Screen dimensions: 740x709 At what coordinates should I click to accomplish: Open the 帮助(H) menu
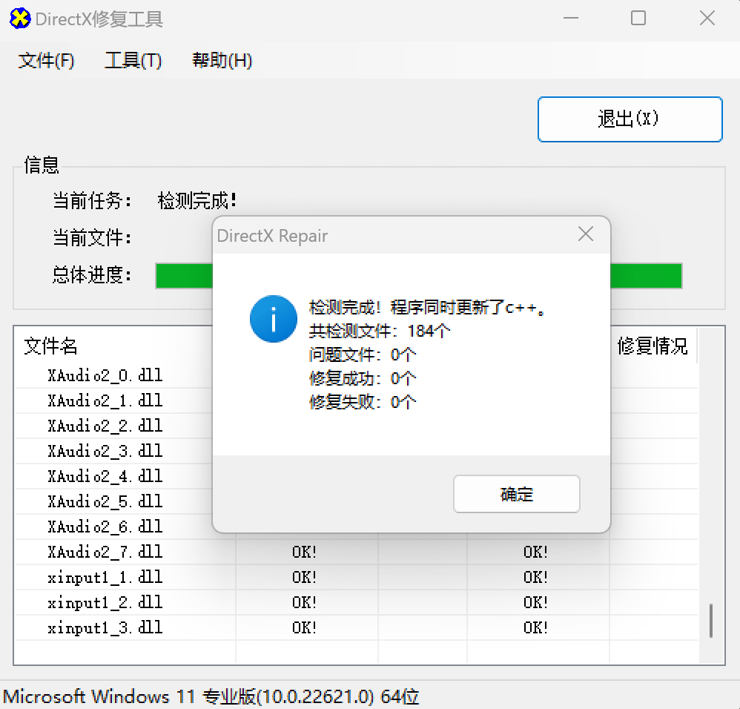point(222,61)
